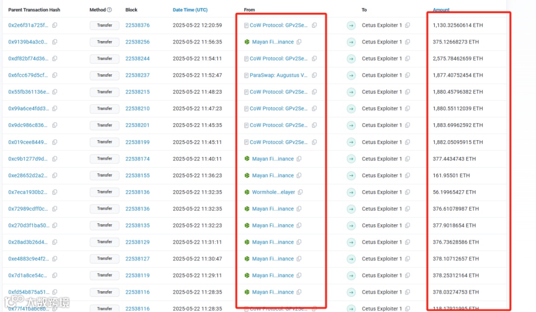Open transaction 0xe28652d2a2
This screenshot has width=536, height=312.
[28, 175]
